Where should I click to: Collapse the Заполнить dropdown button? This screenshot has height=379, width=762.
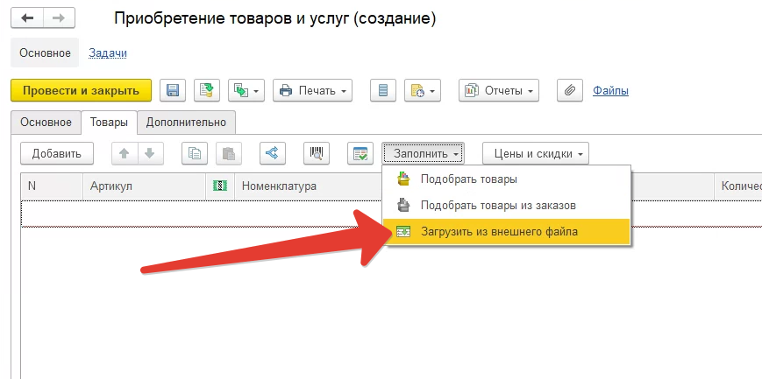coord(424,153)
